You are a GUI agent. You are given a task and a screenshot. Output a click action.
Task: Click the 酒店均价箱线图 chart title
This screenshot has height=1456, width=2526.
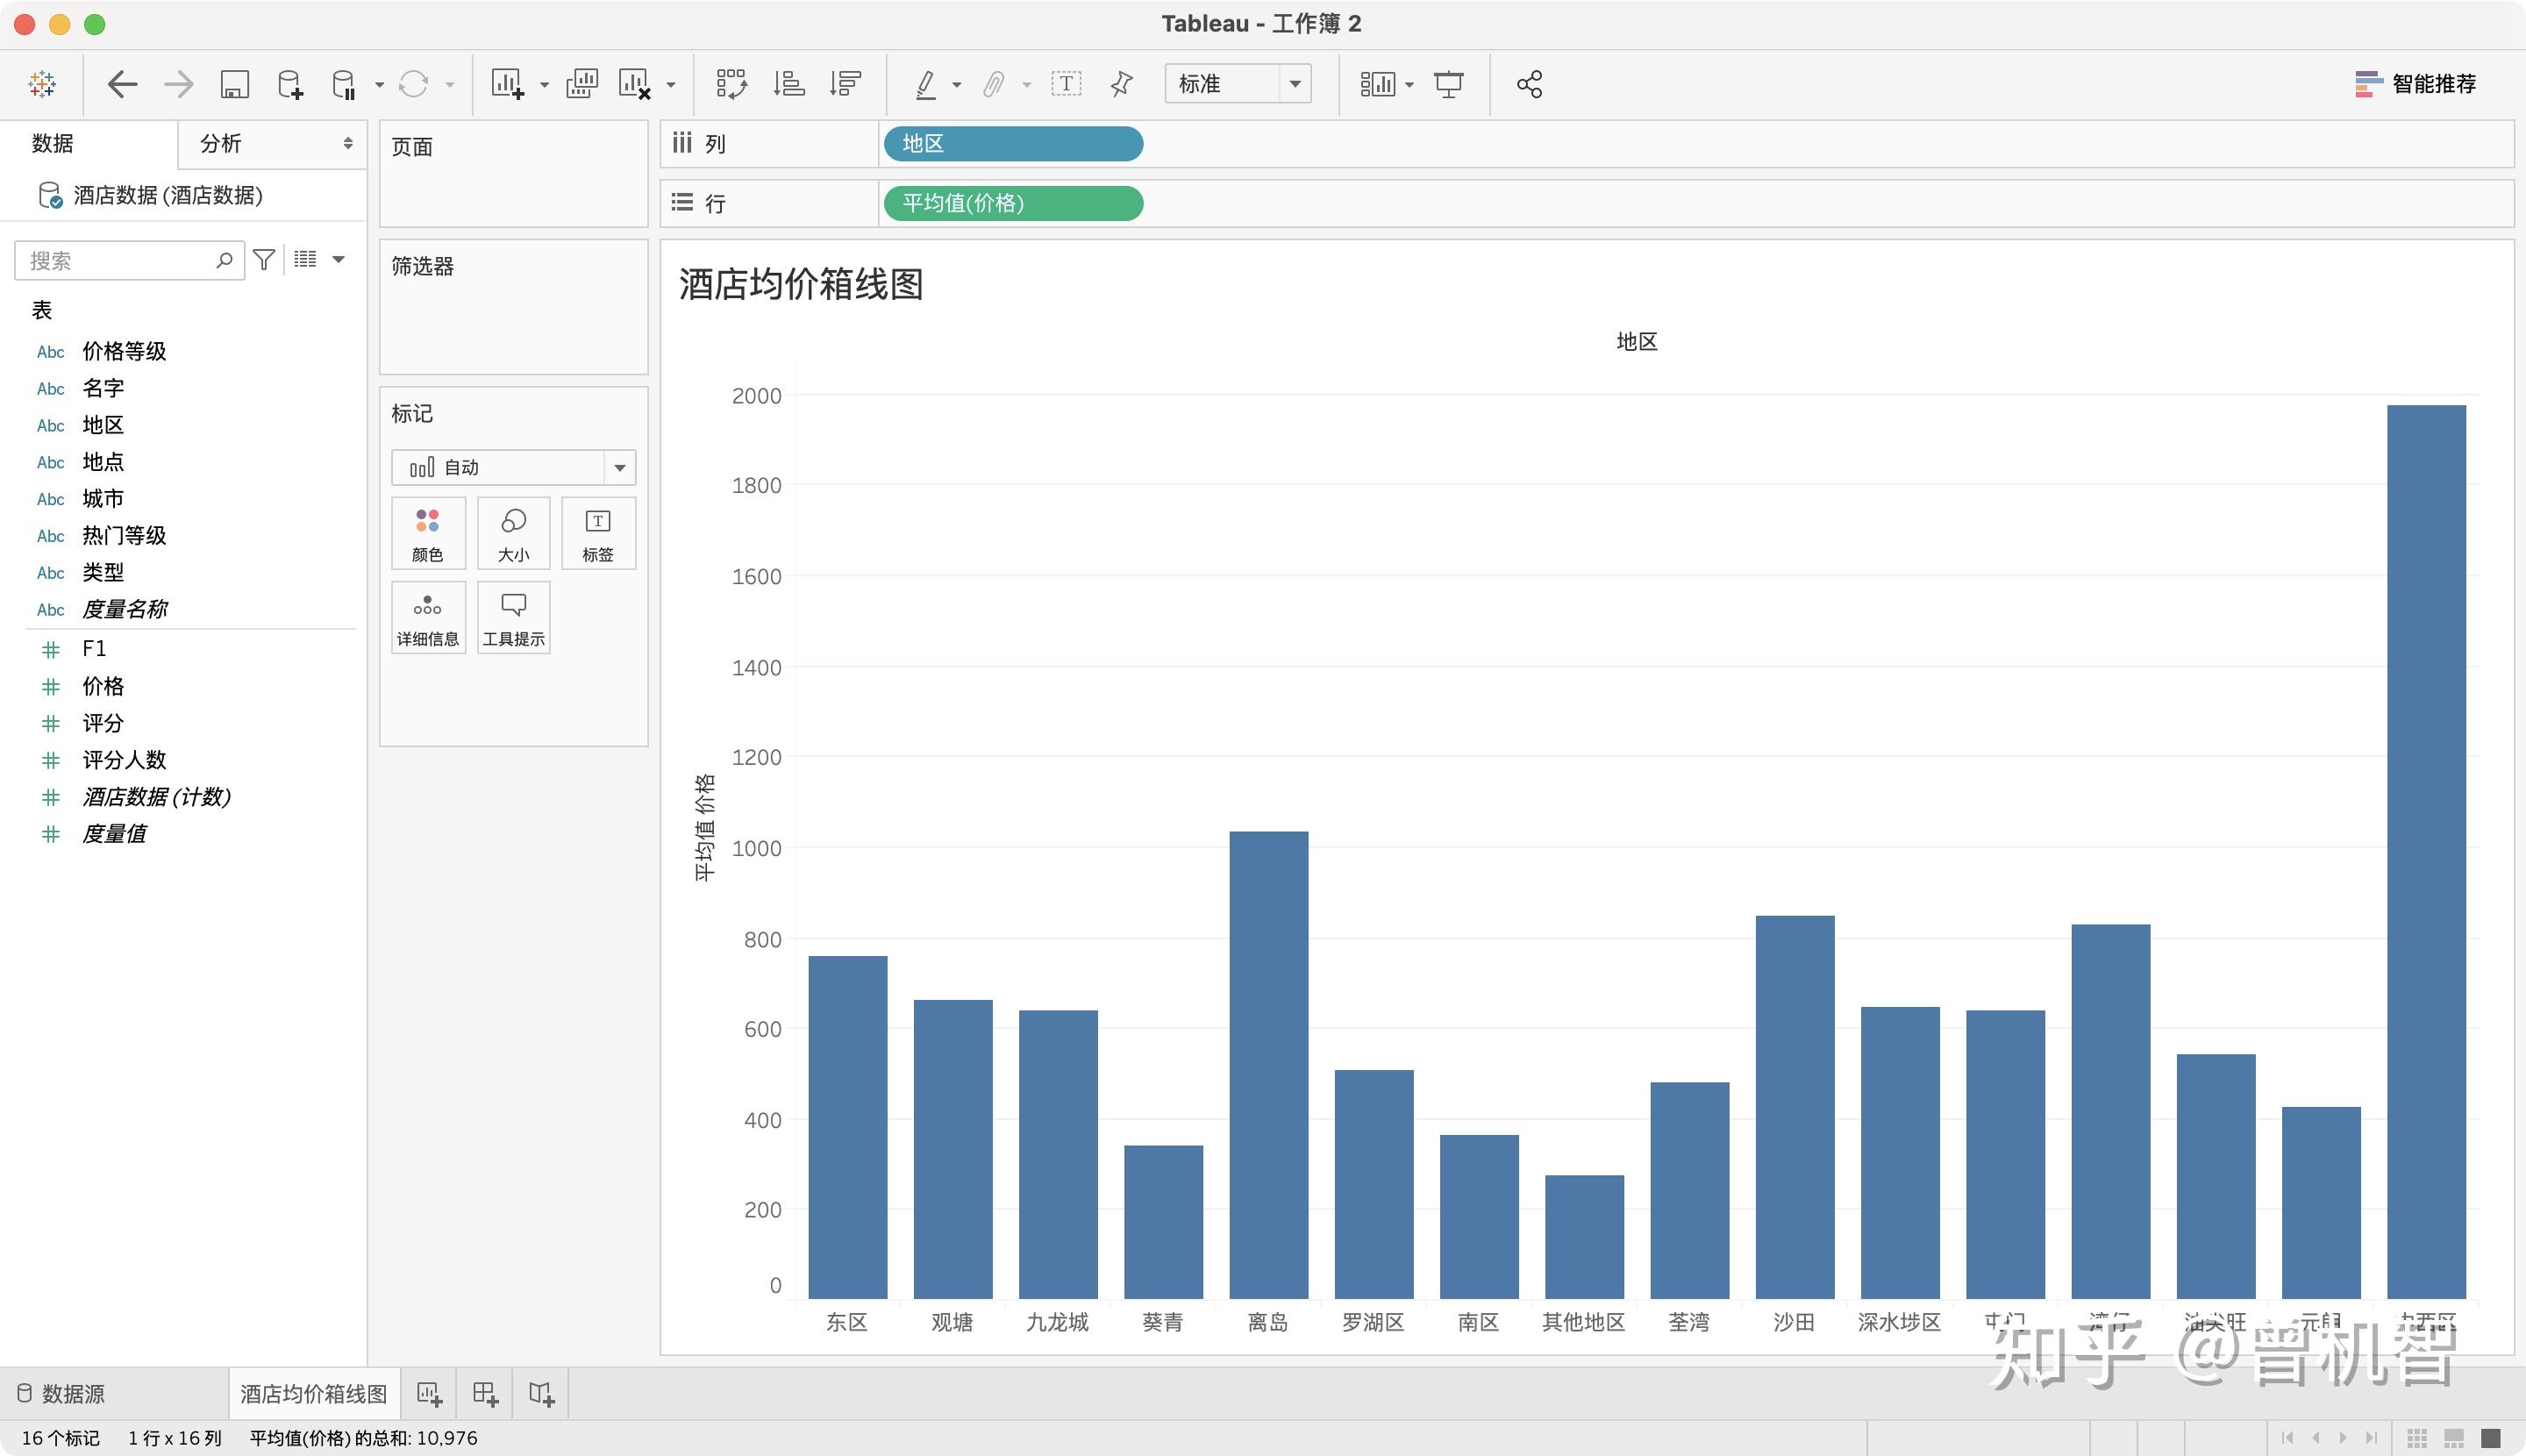[801, 284]
